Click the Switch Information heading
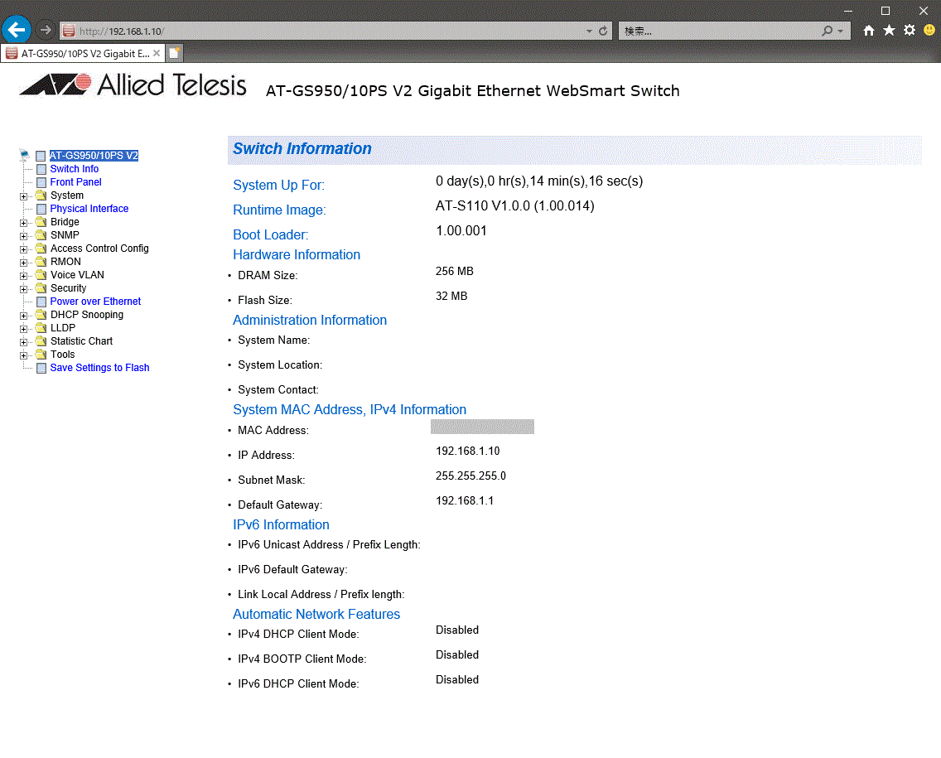The height and width of the screenshot is (758, 941). [x=302, y=148]
